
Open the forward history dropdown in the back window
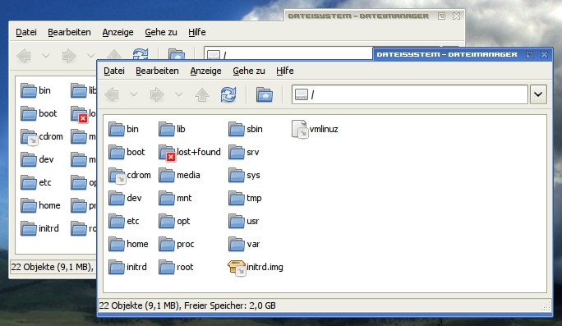pos(91,56)
